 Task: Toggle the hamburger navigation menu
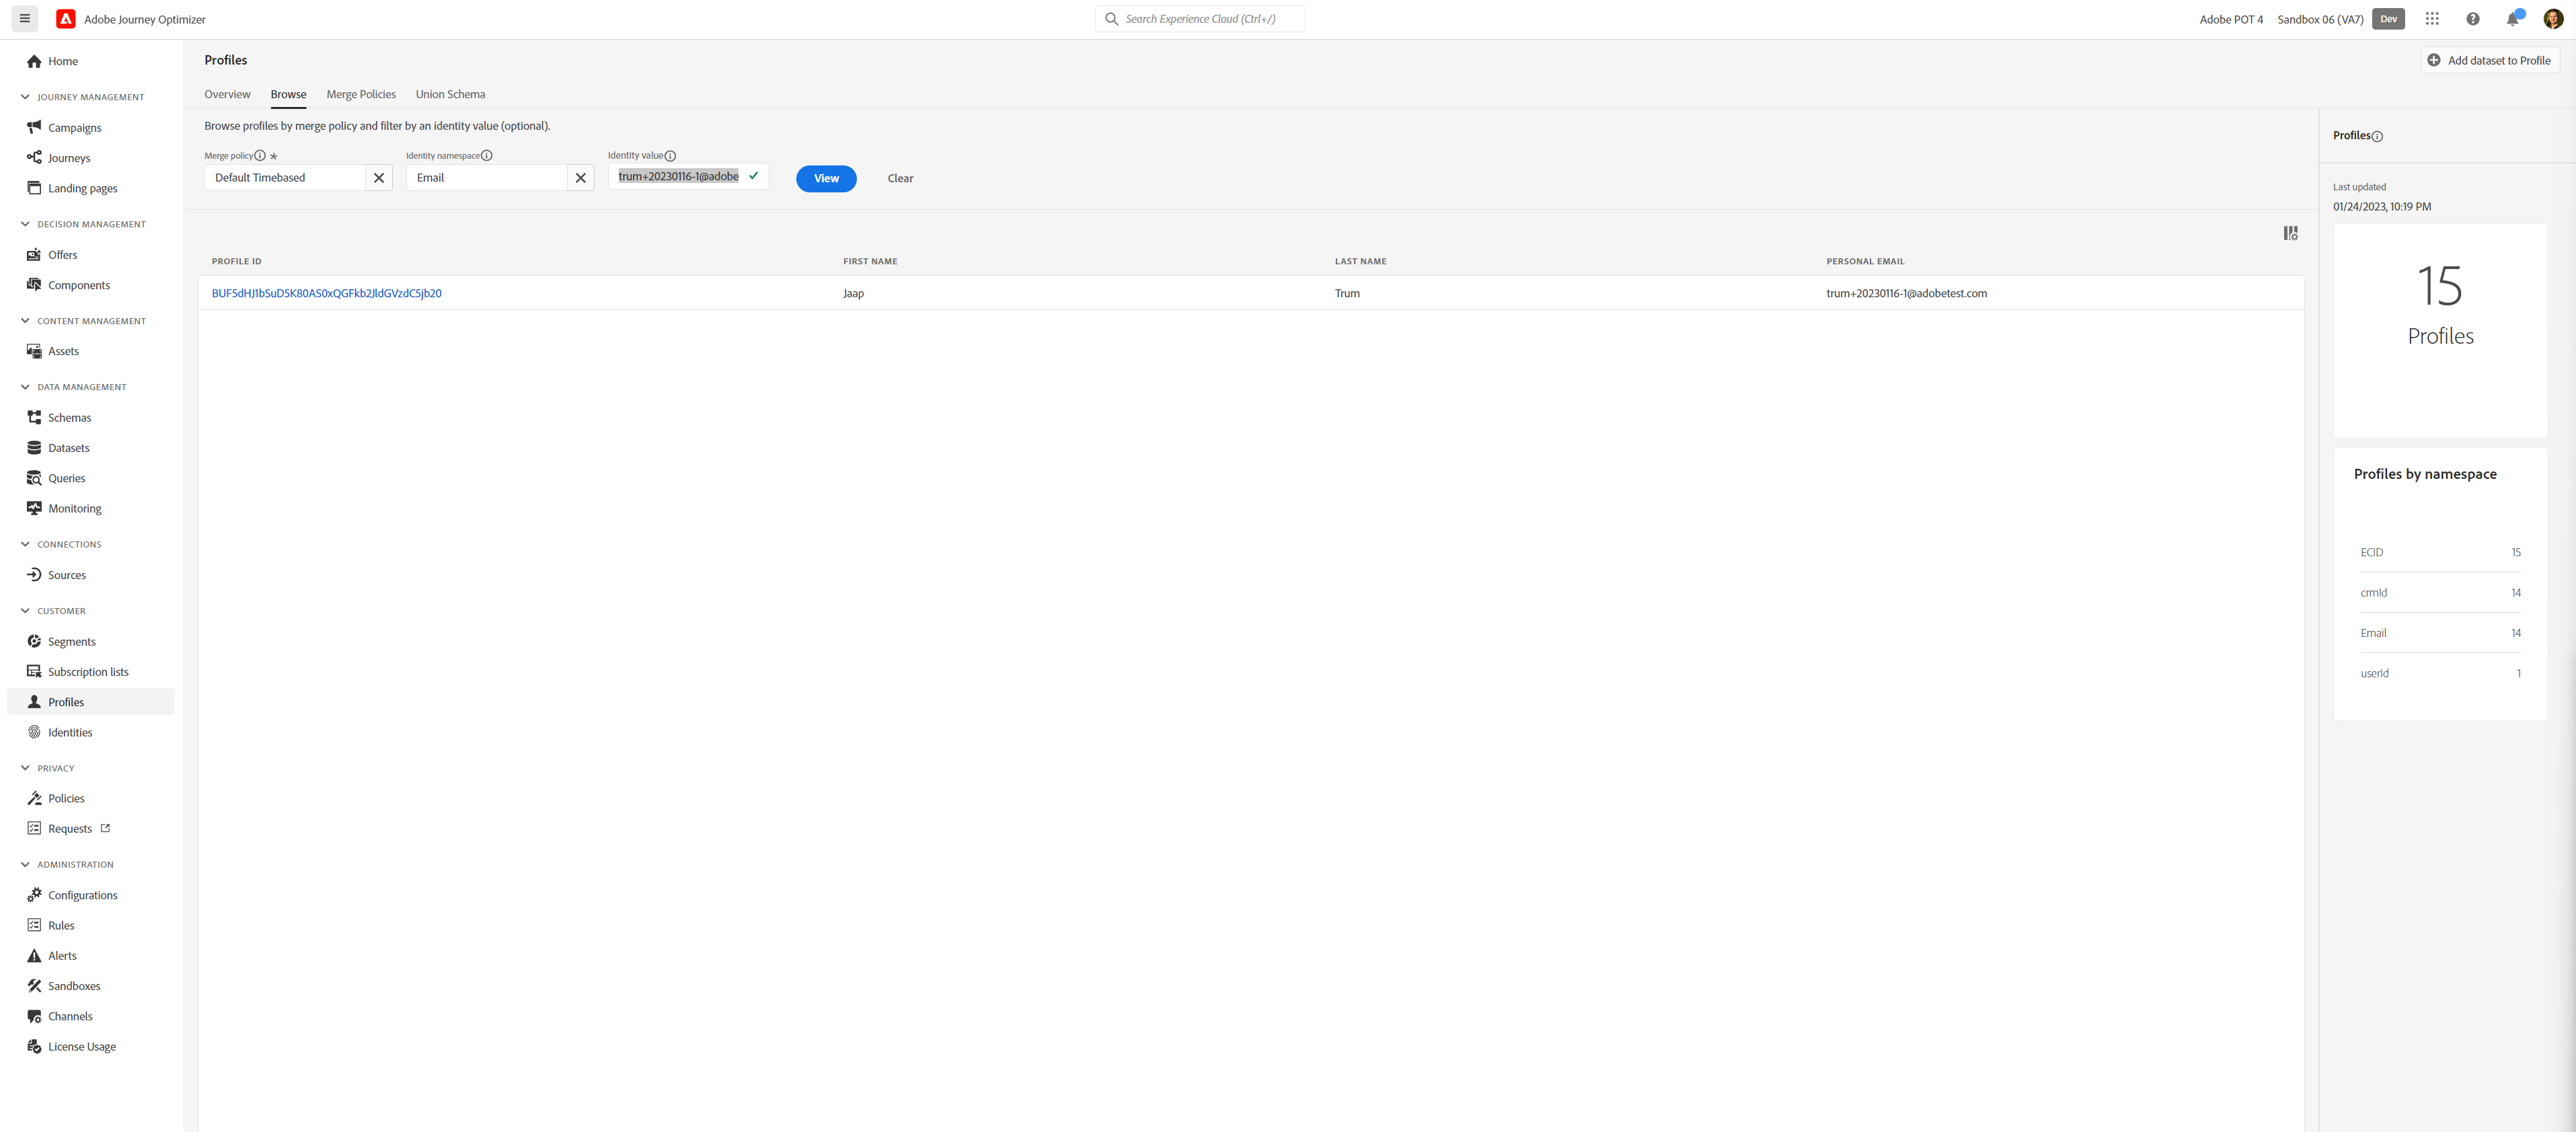[25, 19]
